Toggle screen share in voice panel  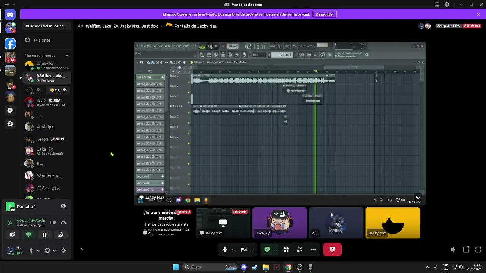(x=28, y=235)
